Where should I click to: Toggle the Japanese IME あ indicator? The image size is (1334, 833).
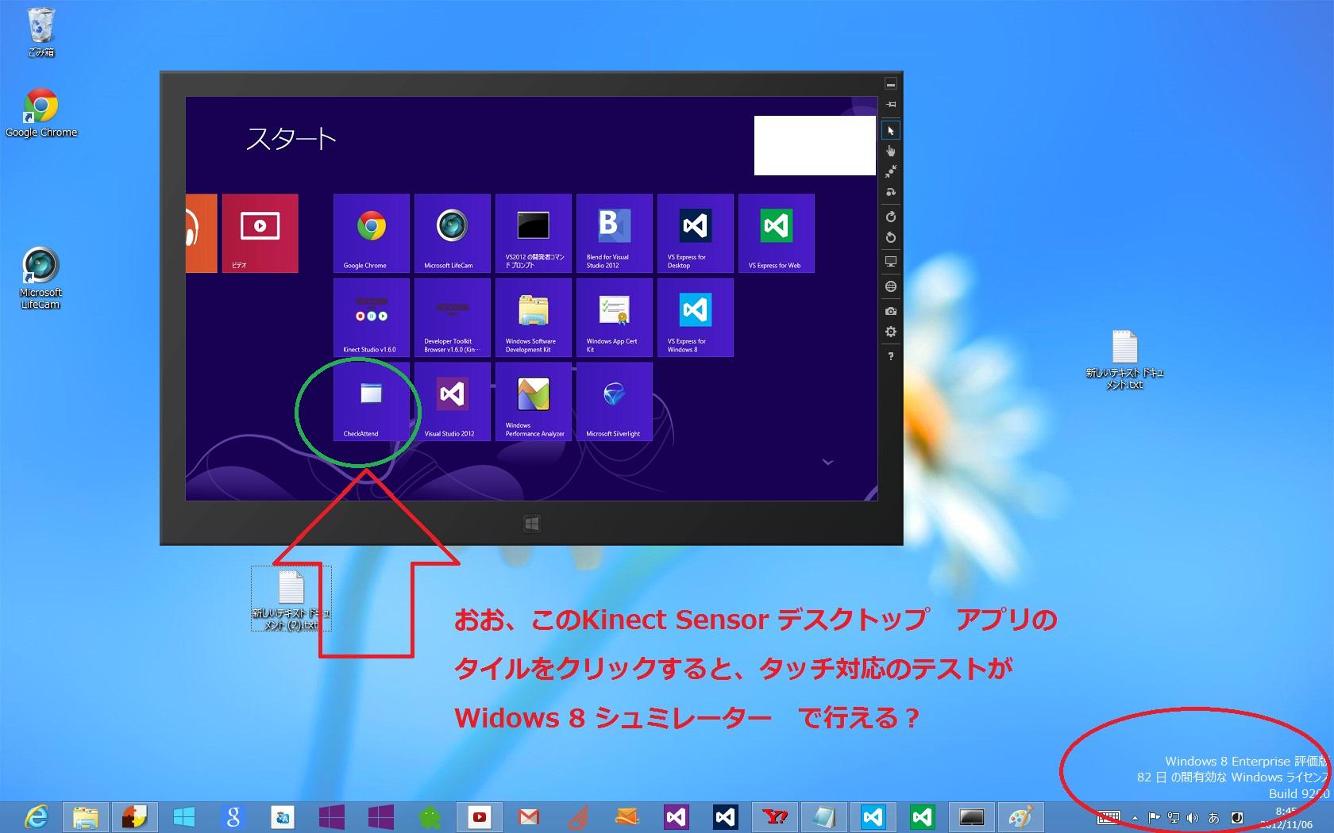point(1213,818)
